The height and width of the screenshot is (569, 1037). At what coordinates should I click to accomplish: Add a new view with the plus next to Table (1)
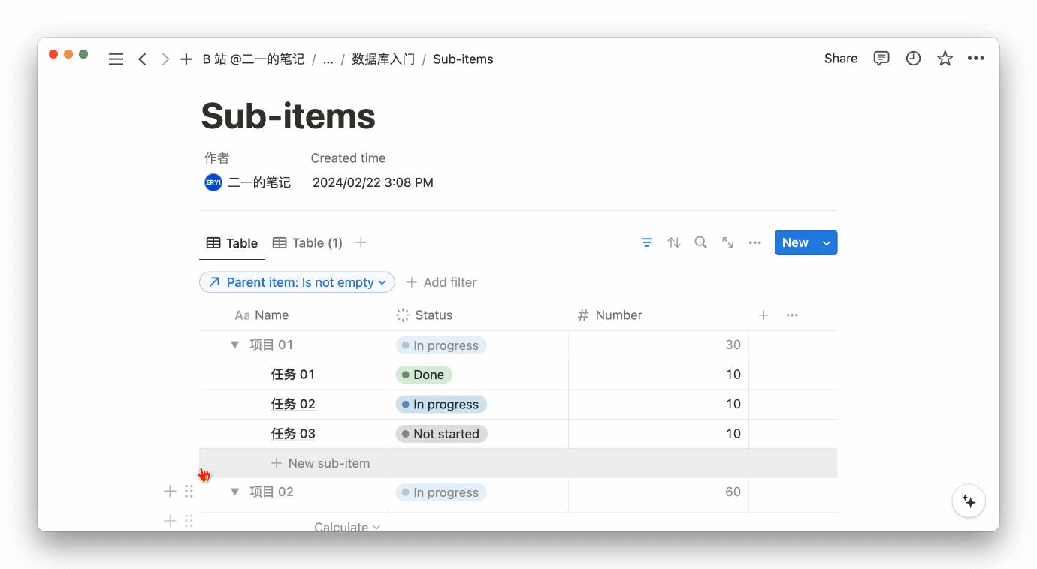(x=361, y=242)
